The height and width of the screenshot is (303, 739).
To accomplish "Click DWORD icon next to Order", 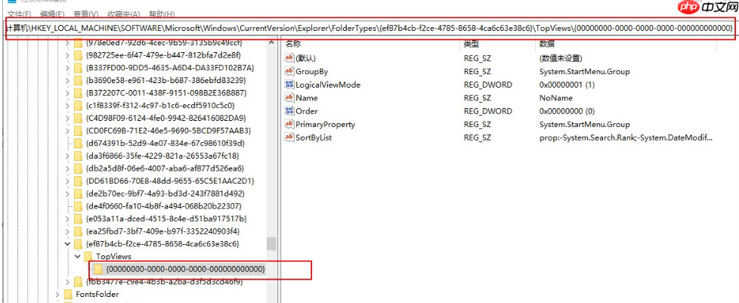I will pos(289,111).
